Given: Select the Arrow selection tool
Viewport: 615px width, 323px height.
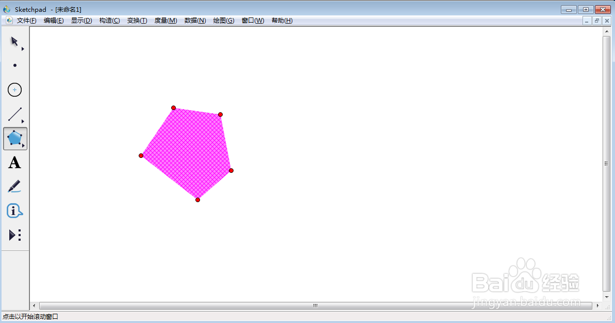Looking at the screenshot, I should 14,42.
